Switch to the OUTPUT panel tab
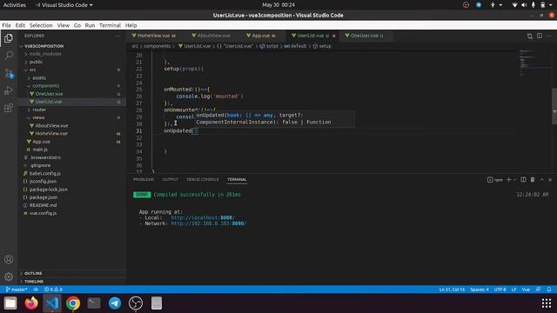The image size is (557, 313). 171,180
